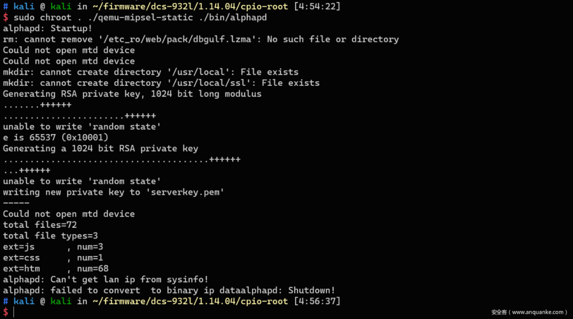This screenshot has width=573, height=319.
Task: Click the '/usr/local/ssl' mkdir error line
Action: (x=161, y=83)
